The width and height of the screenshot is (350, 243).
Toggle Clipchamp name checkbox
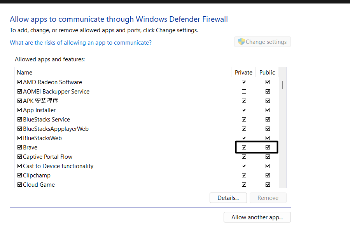pos(19,175)
